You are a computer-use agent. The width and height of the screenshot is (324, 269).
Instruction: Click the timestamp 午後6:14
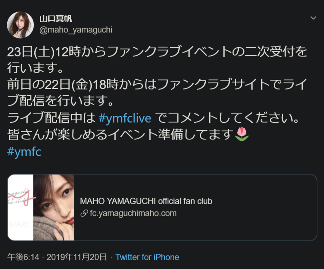point(23,257)
